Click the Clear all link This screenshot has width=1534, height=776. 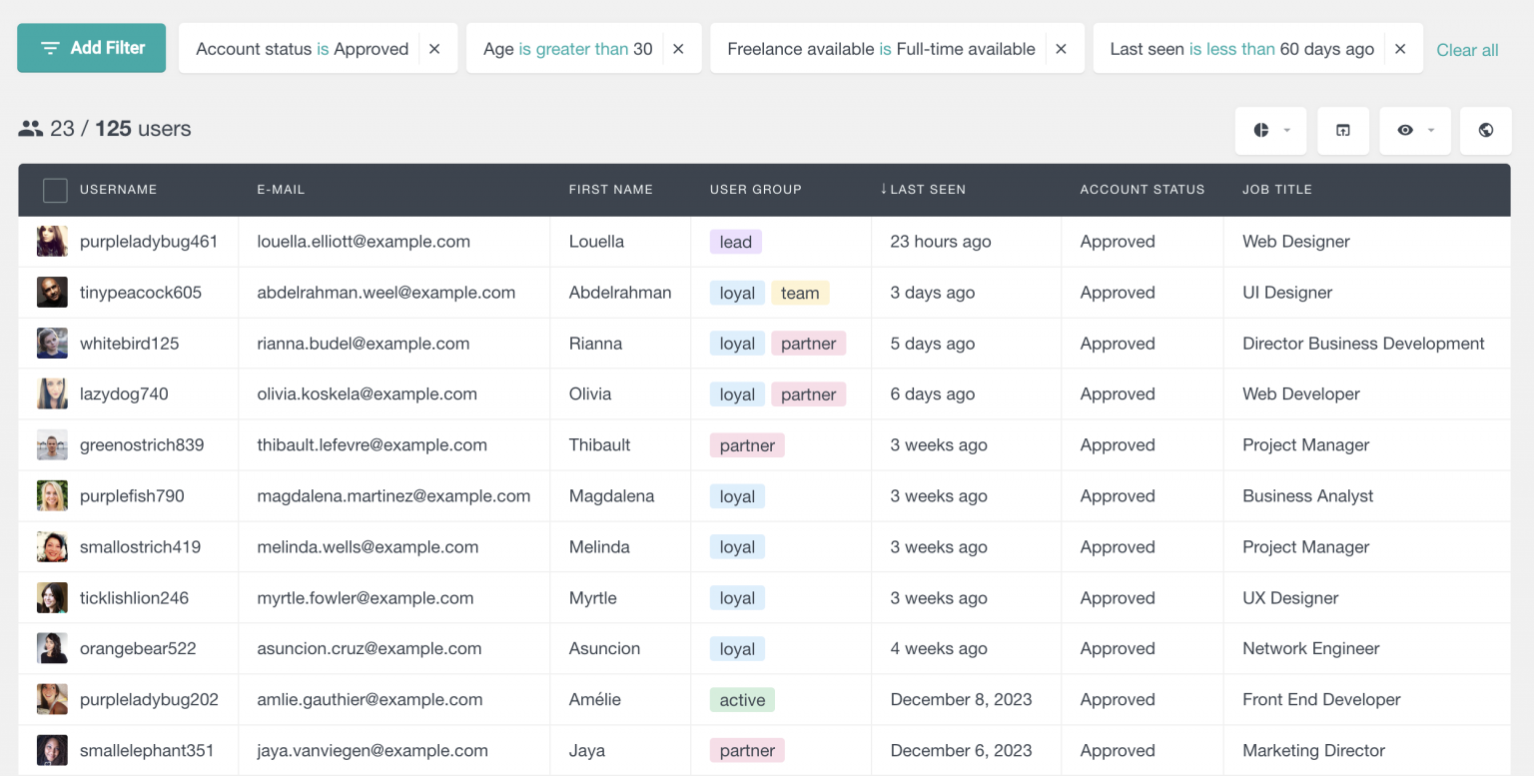click(1467, 50)
